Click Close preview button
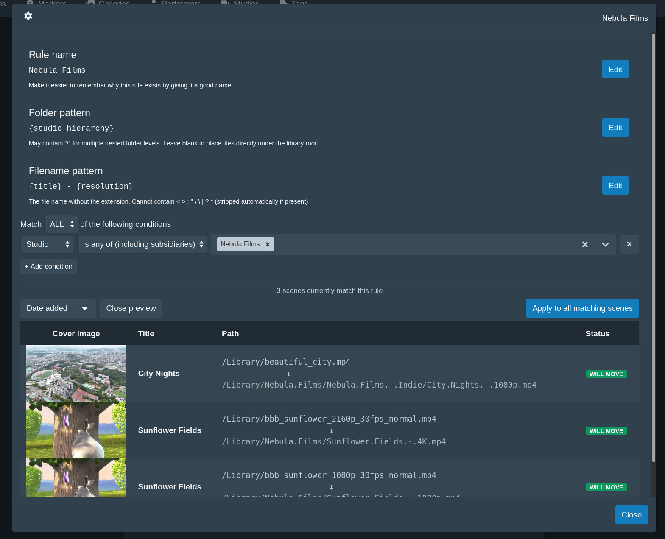Image resolution: width=665 pixels, height=539 pixels. (x=131, y=308)
